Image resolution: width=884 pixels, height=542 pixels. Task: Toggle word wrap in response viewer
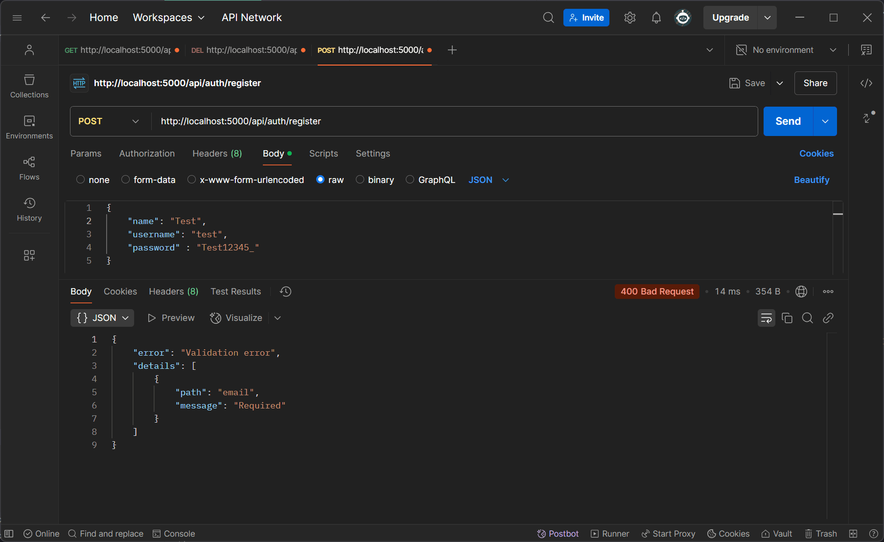coord(767,318)
